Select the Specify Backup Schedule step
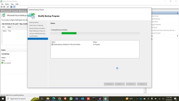The width and height of the screenshot is (179, 101). tap(37, 28)
